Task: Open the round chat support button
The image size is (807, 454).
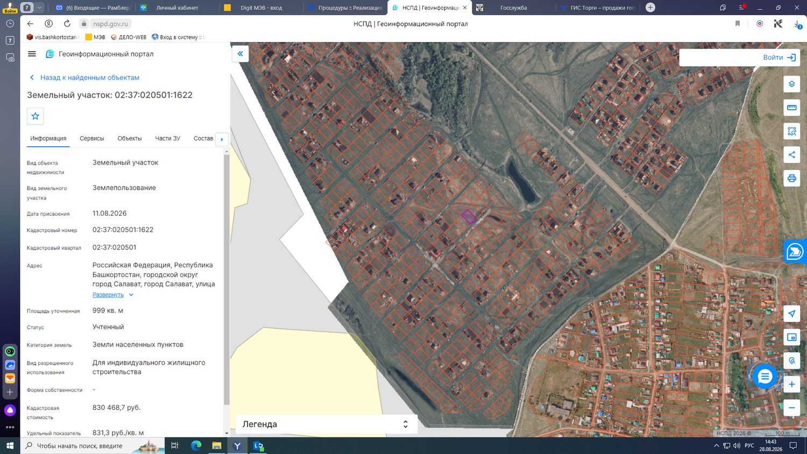Action: (x=764, y=377)
